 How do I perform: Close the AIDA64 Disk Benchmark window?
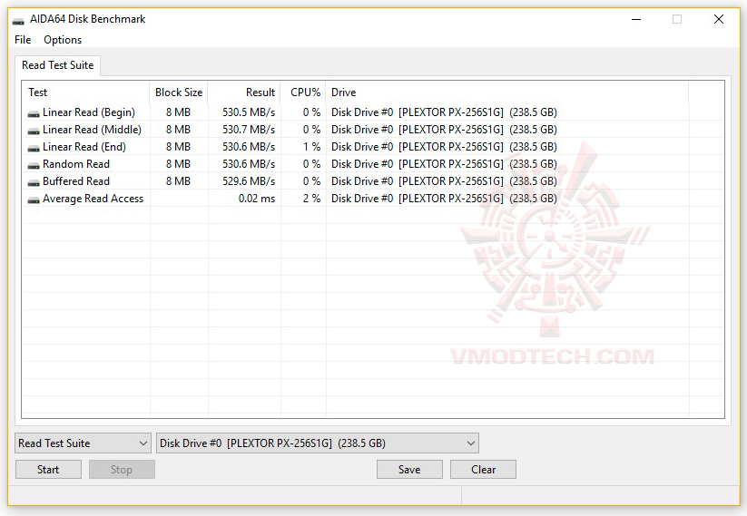[719, 20]
